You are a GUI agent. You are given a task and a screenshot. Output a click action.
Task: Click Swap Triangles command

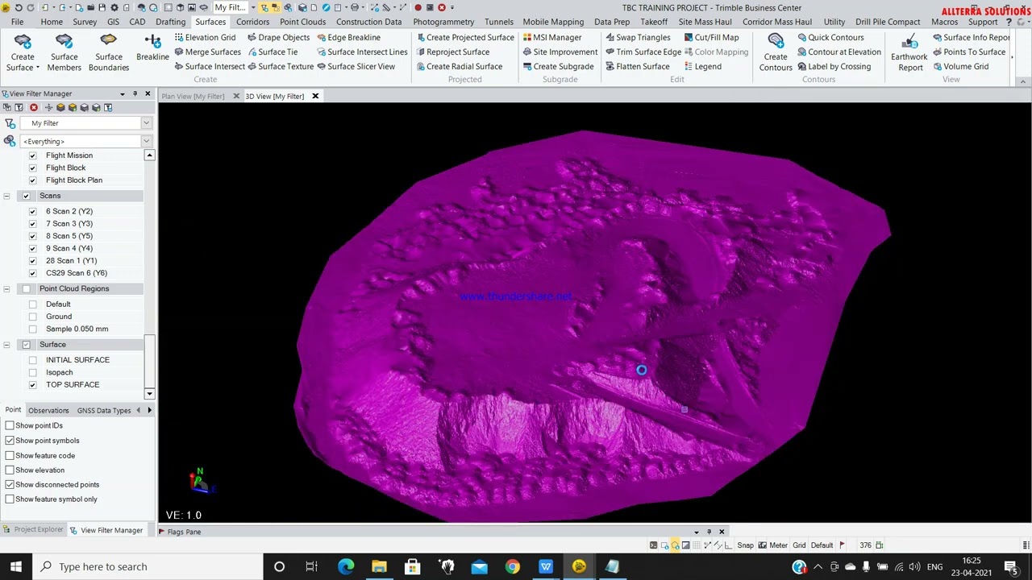tap(638, 38)
